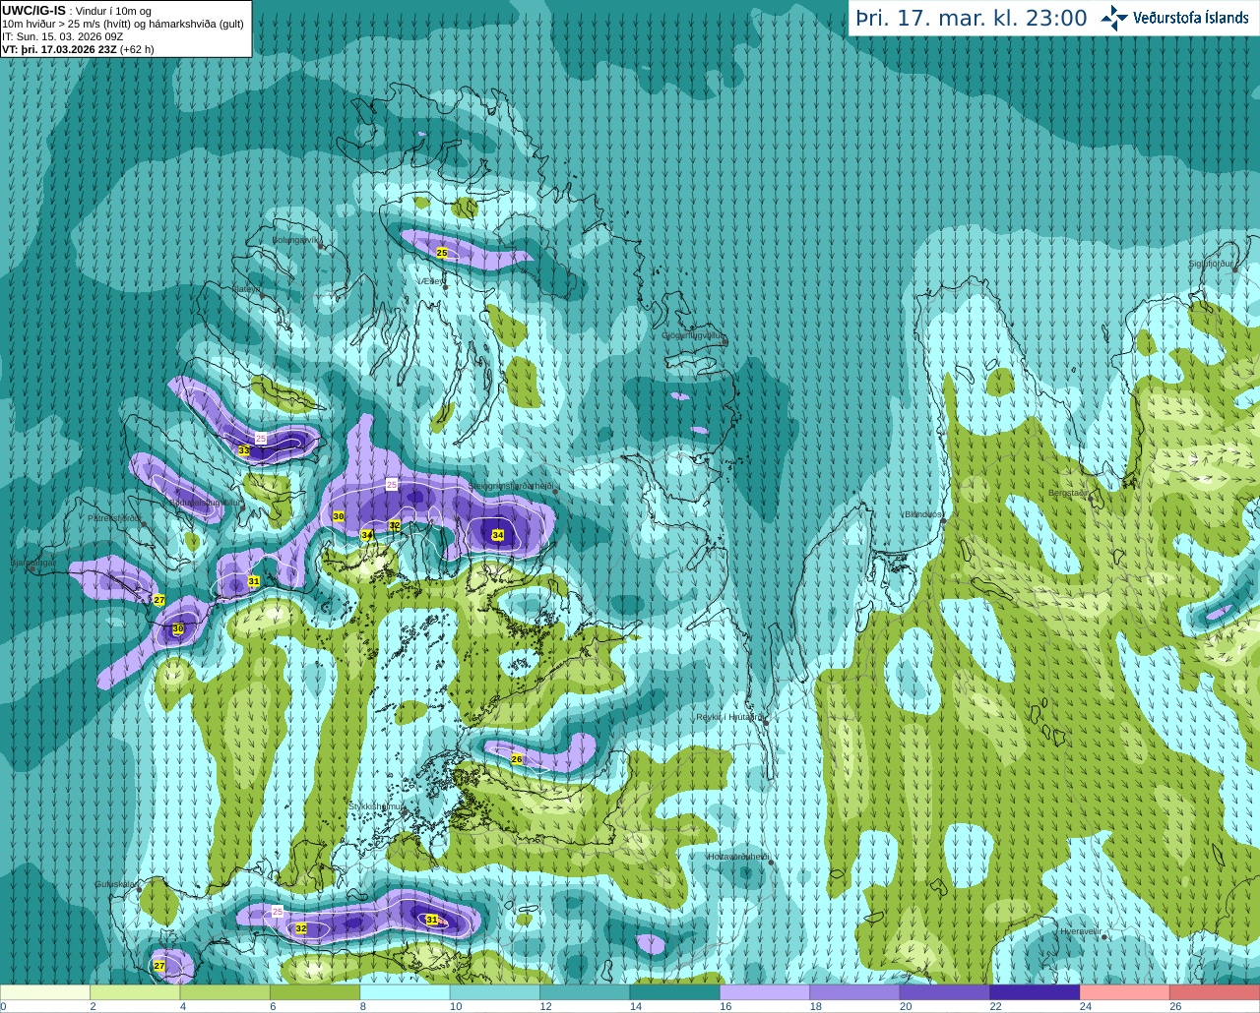Select the 16–18 m/s lavender legend swatch
This screenshot has width=1260, height=1013.
765,992
